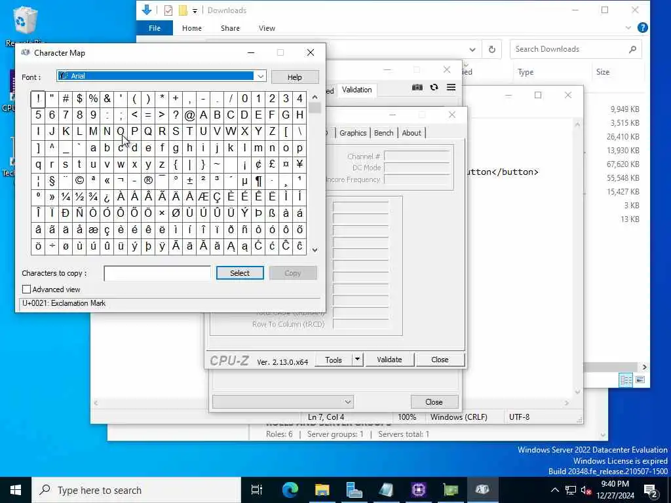
Task: Click the CPU-Z Close button
Action: tap(440, 360)
